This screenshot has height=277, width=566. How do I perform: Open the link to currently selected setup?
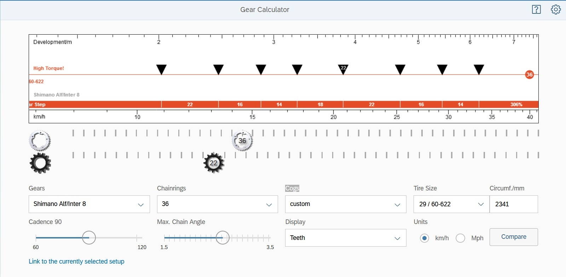coord(76,261)
